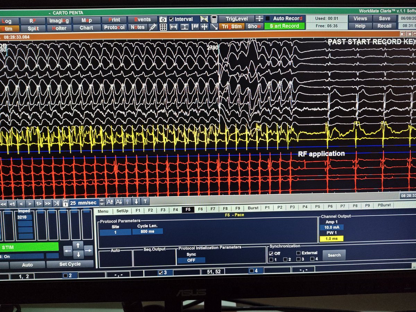Click the Holter button

(x=59, y=28)
